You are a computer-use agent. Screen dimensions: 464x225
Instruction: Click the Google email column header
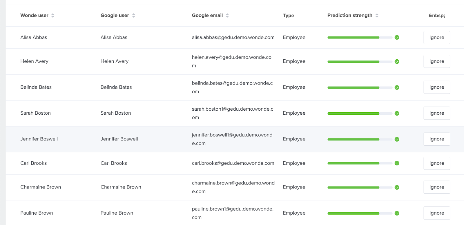(x=207, y=15)
